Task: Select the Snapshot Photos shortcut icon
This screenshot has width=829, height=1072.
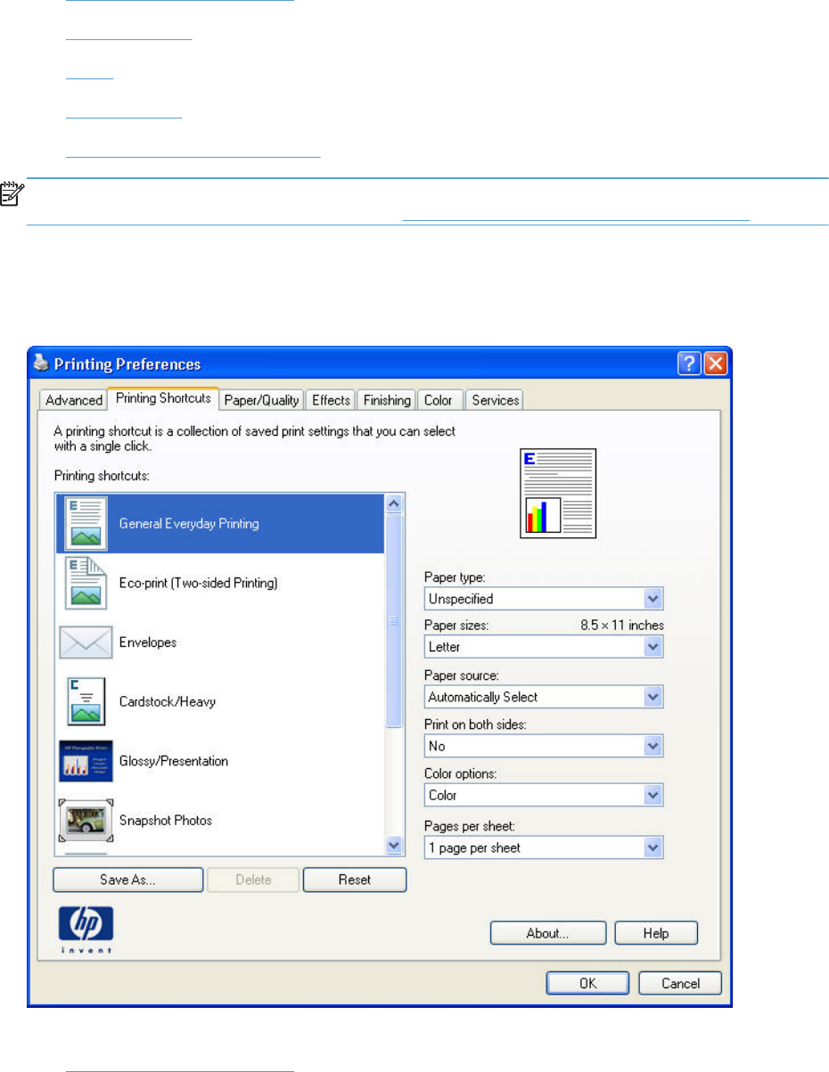Action: coord(85,820)
